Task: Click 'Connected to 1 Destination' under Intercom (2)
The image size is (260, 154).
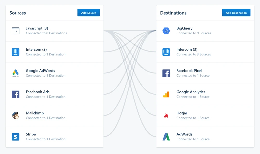Action: click(x=45, y=54)
